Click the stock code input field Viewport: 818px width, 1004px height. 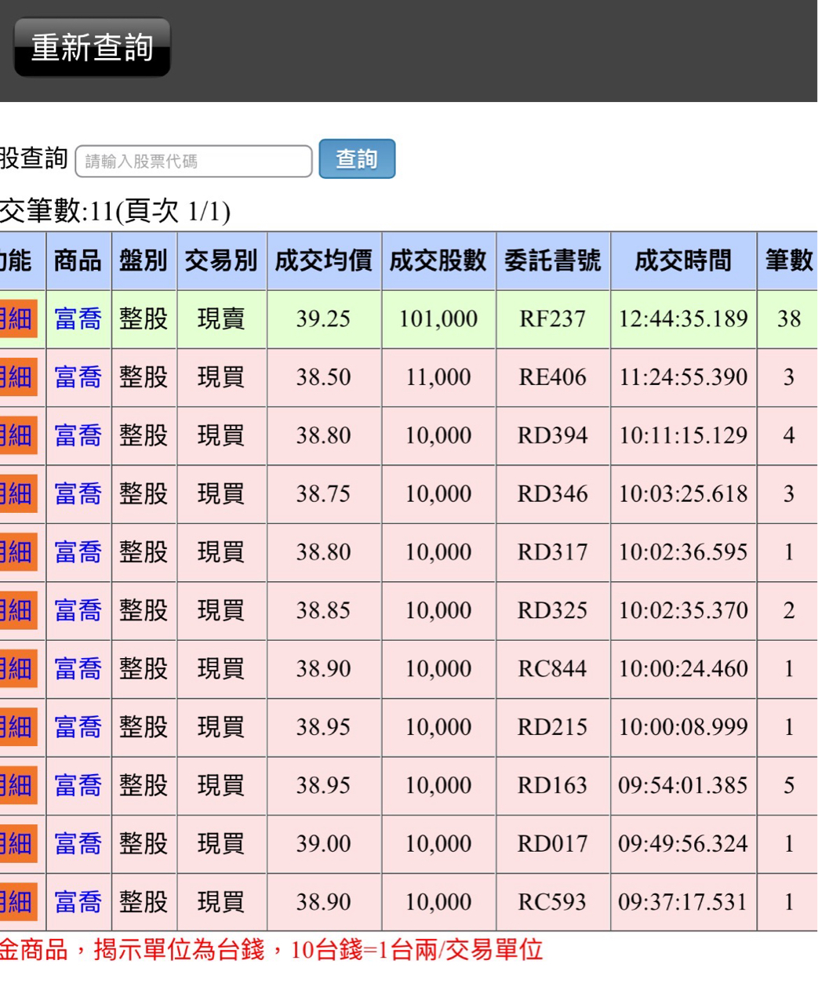point(193,162)
